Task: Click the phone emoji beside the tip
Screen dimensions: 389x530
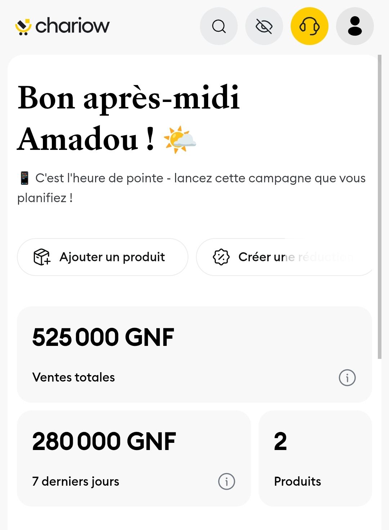Action: click(x=24, y=178)
